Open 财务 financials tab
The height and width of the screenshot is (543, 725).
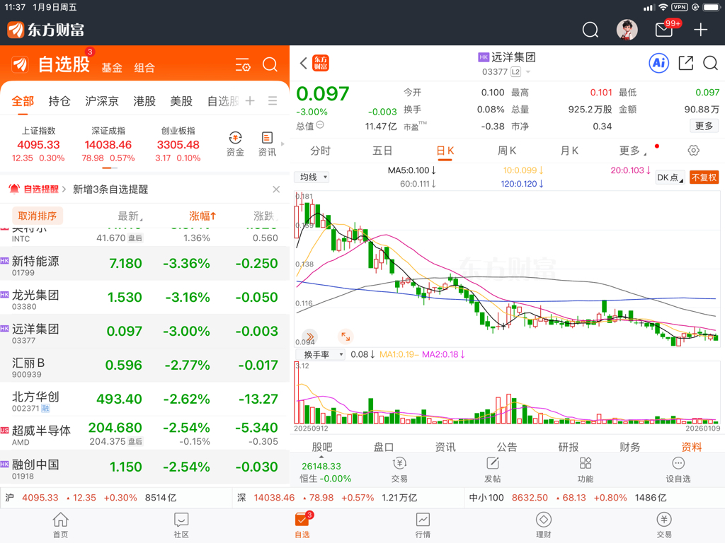629,447
